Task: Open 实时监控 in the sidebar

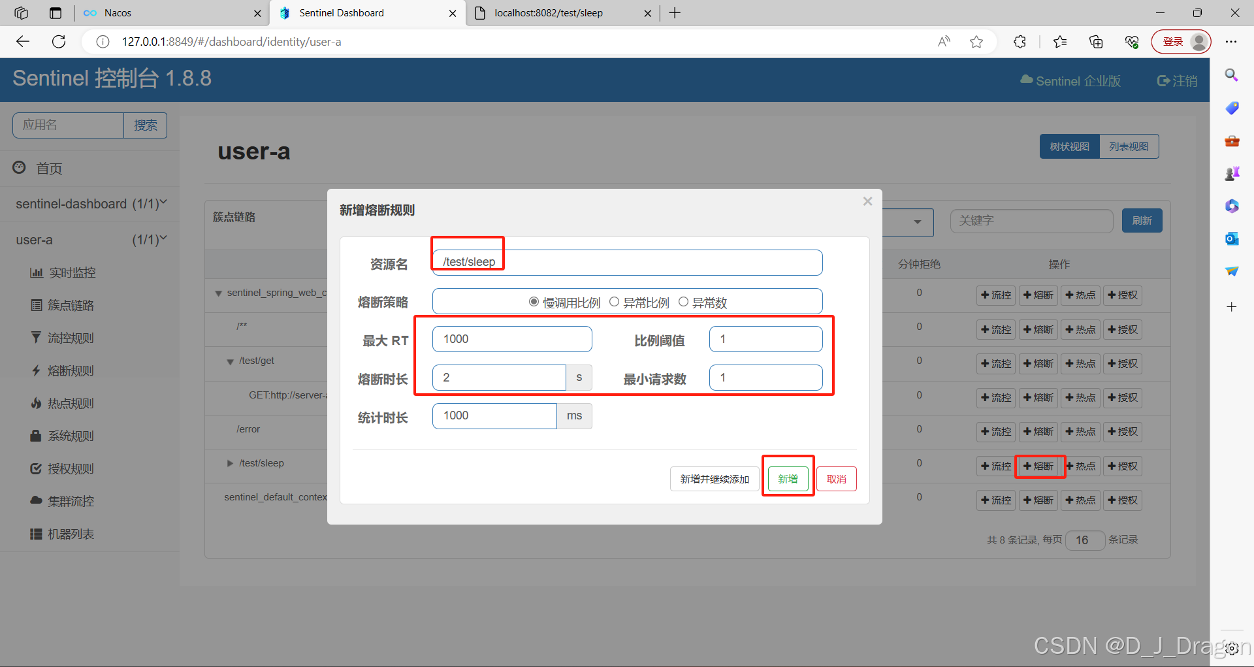Action: (x=63, y=272)
